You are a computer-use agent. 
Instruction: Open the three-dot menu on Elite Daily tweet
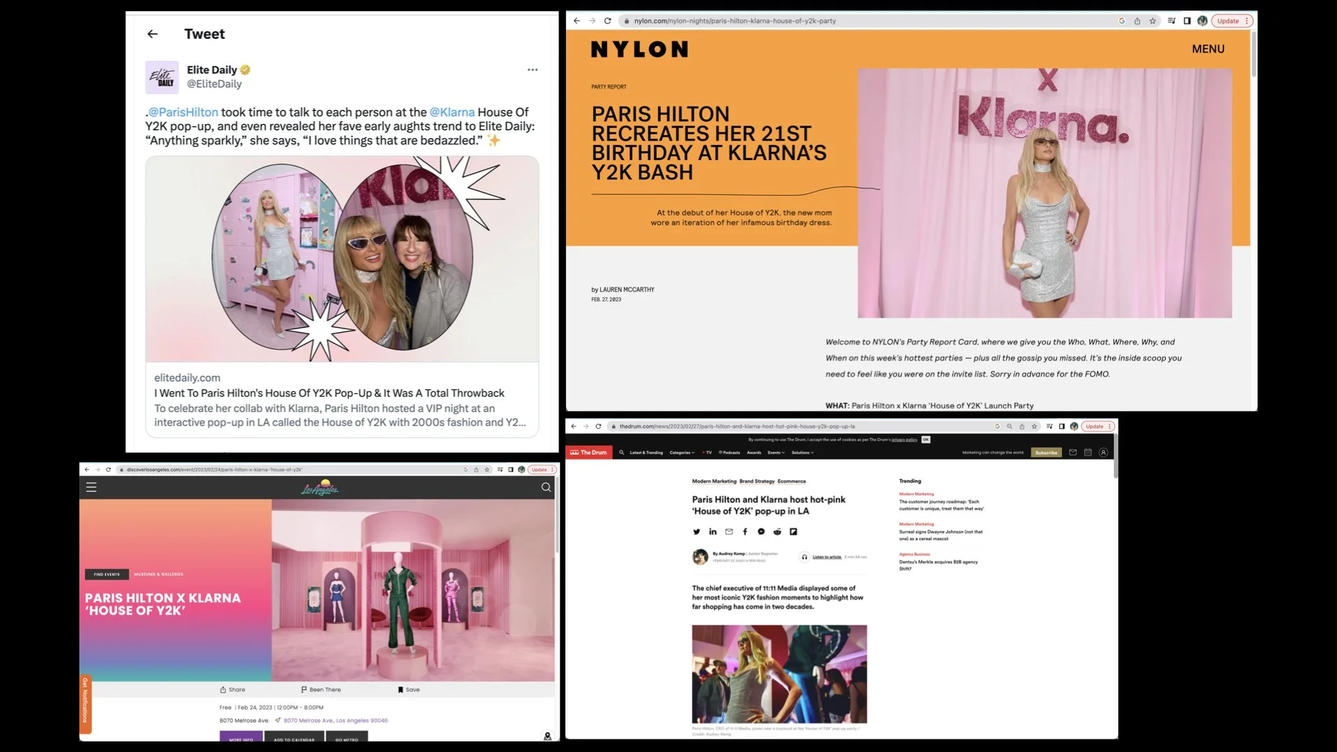(x=533, y=70)
